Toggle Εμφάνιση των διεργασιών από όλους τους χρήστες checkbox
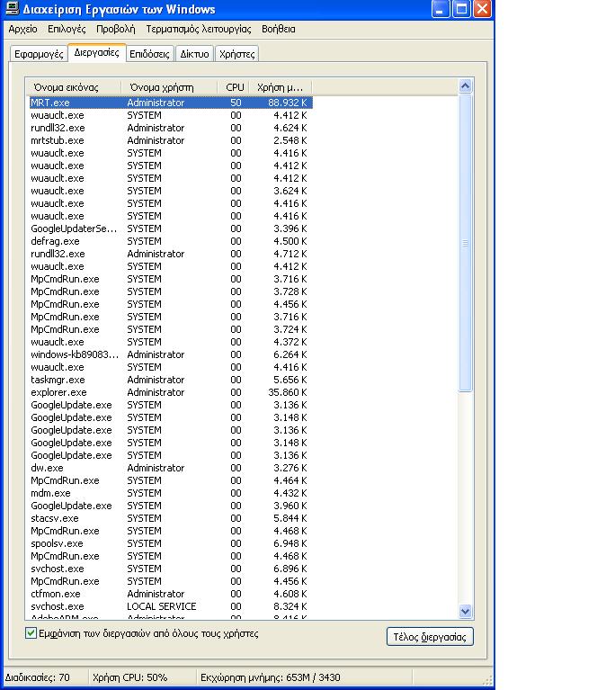 click(x=31, y=633)
